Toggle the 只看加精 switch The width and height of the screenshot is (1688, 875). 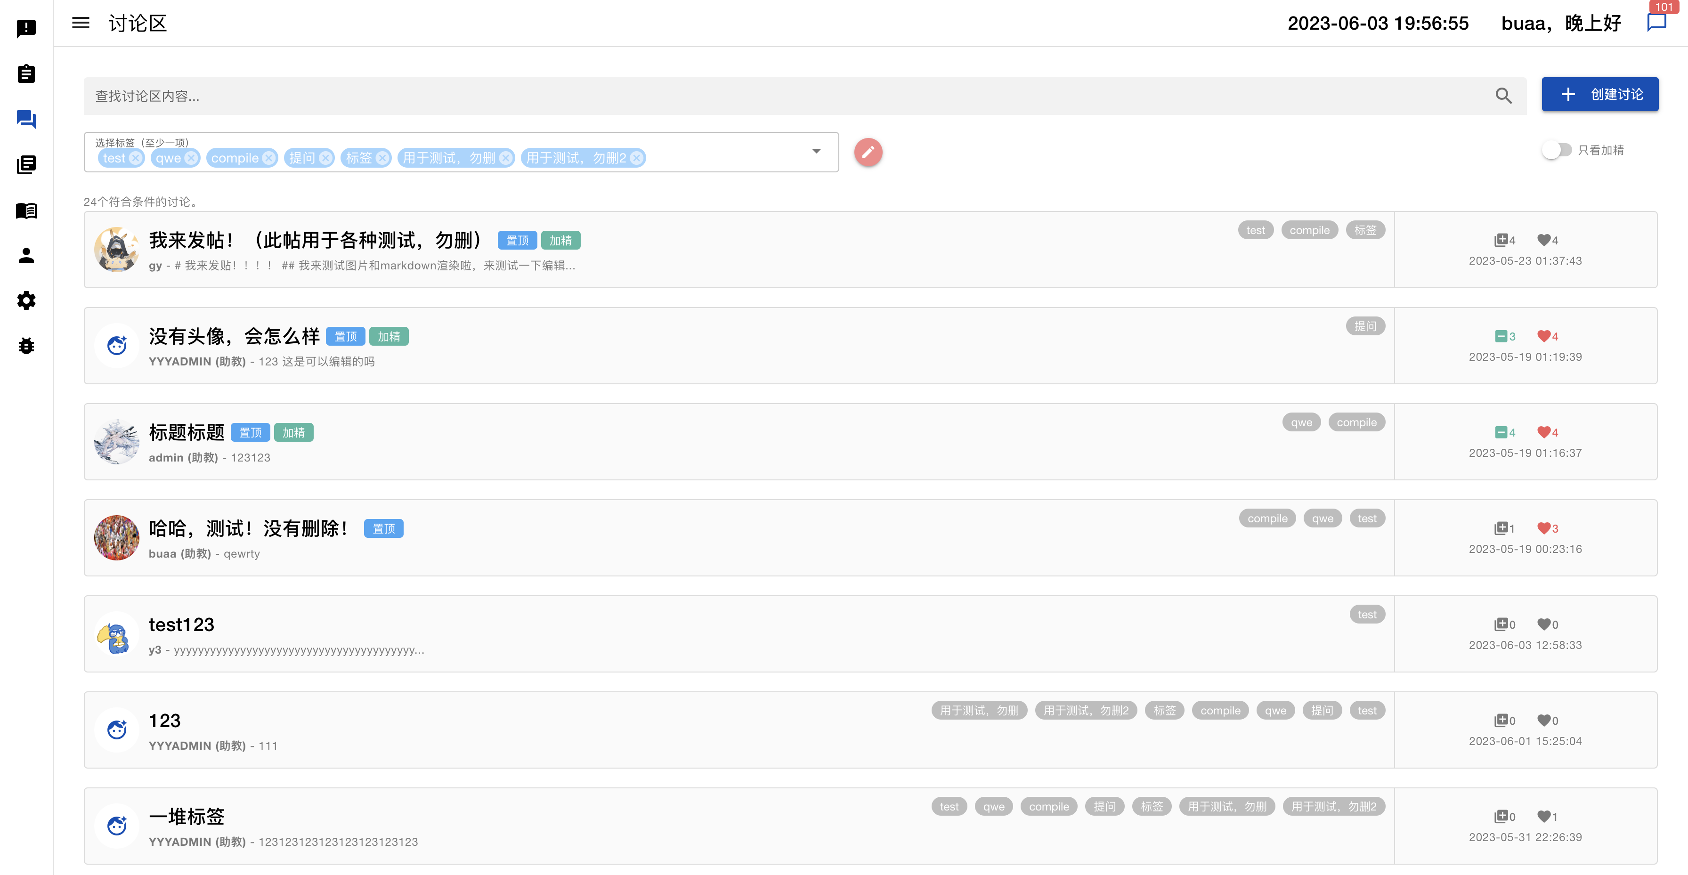[x=1556, y=150]
